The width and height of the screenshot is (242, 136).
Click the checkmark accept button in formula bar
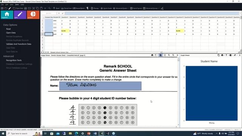pos(62,14)
